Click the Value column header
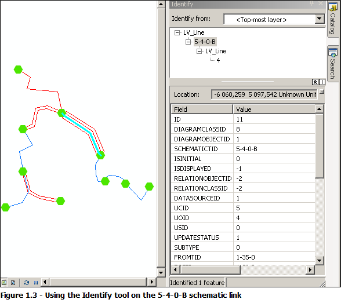This screenshot has width=341, height=303. click(x=274, y=109)
